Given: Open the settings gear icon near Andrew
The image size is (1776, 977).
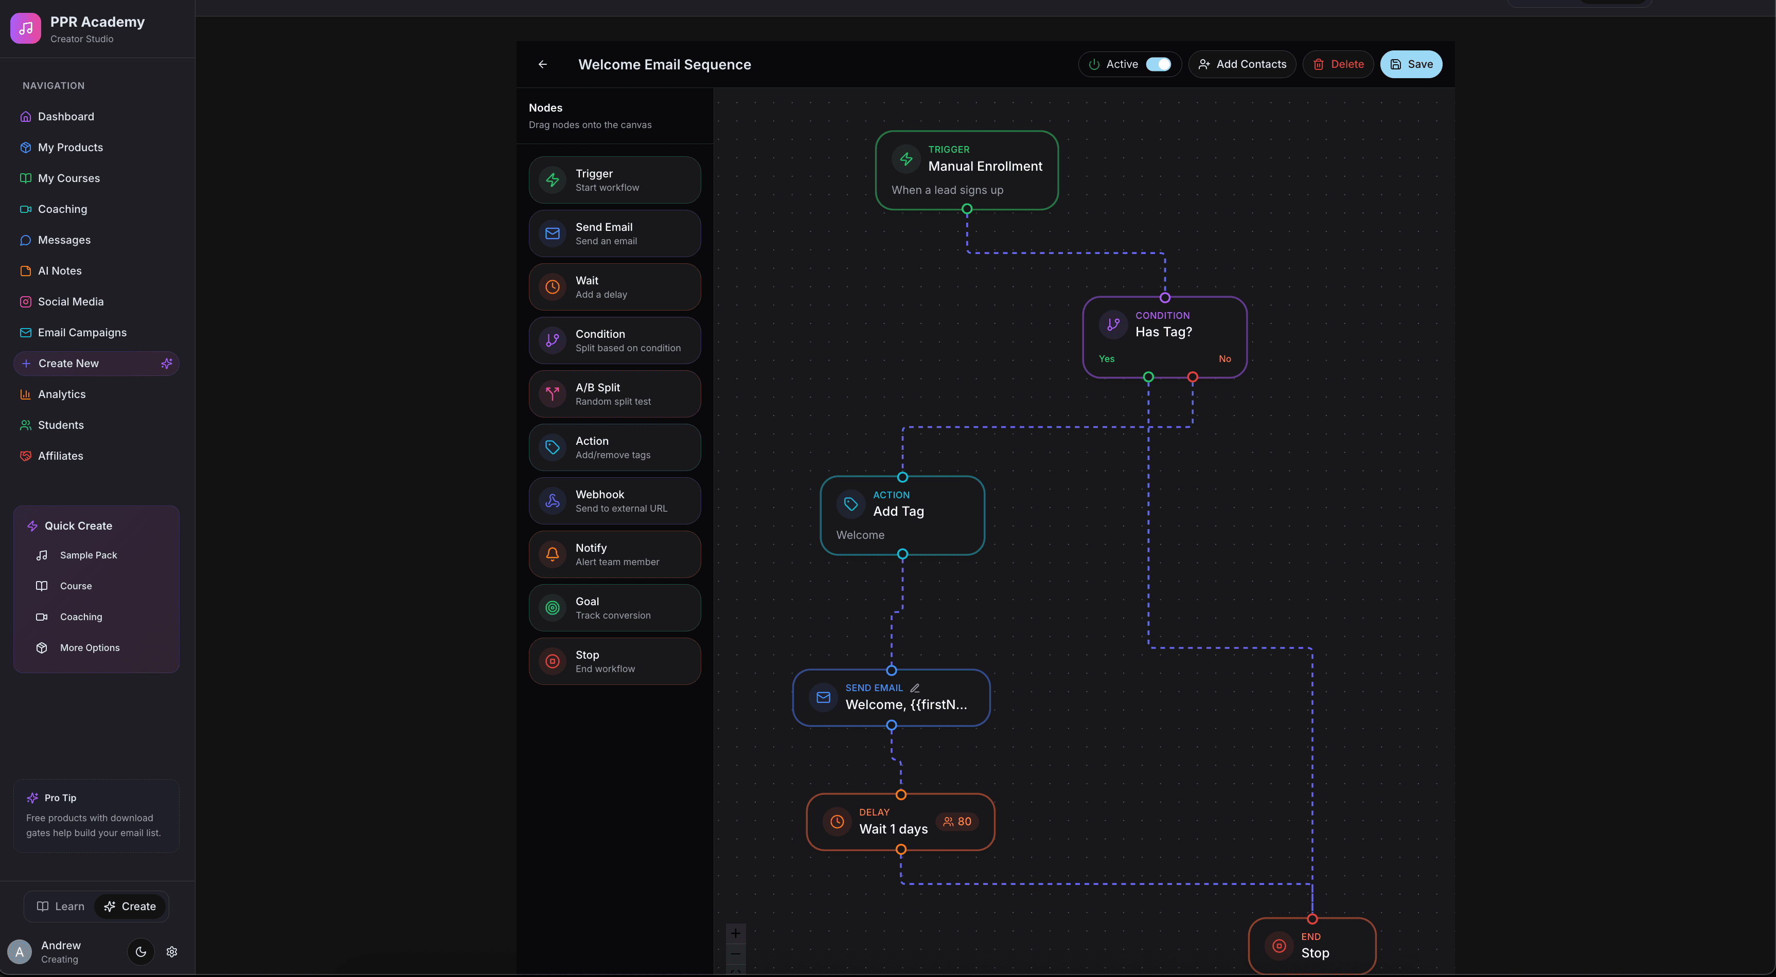Looking at the screenshot, I should pos(172,951).
